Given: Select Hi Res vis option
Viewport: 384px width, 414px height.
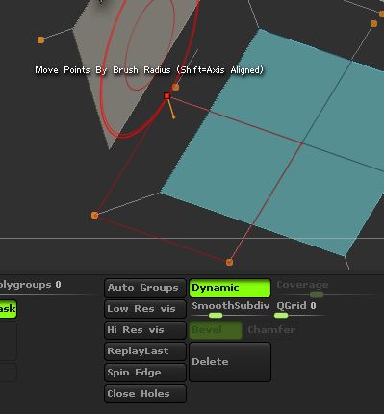Looking at the screenshot, I should pos(145,330).
